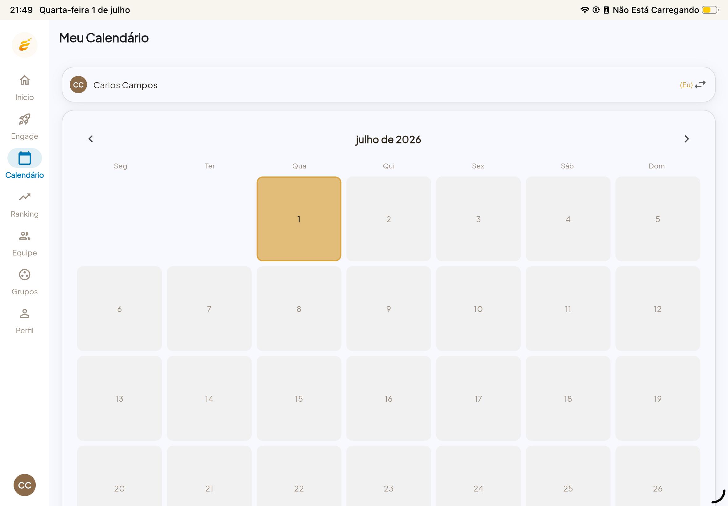728x506 pixels.
Task: Select the Calendário calendar icon
Action: [x=24, y=158]
